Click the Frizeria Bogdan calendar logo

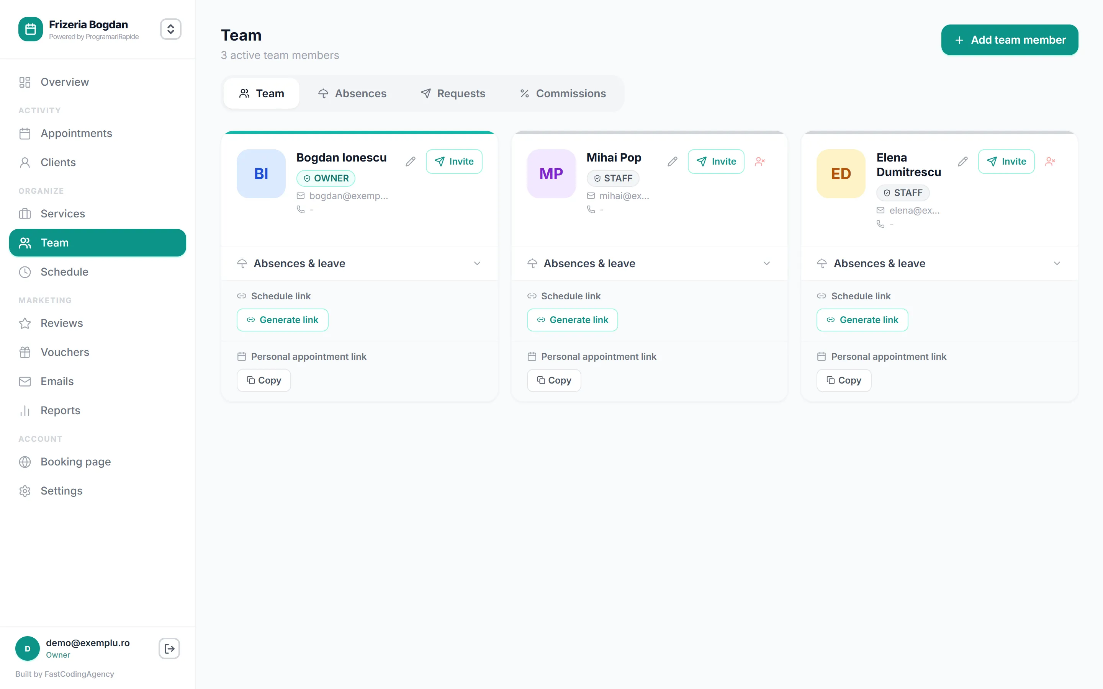coord(31,29)
